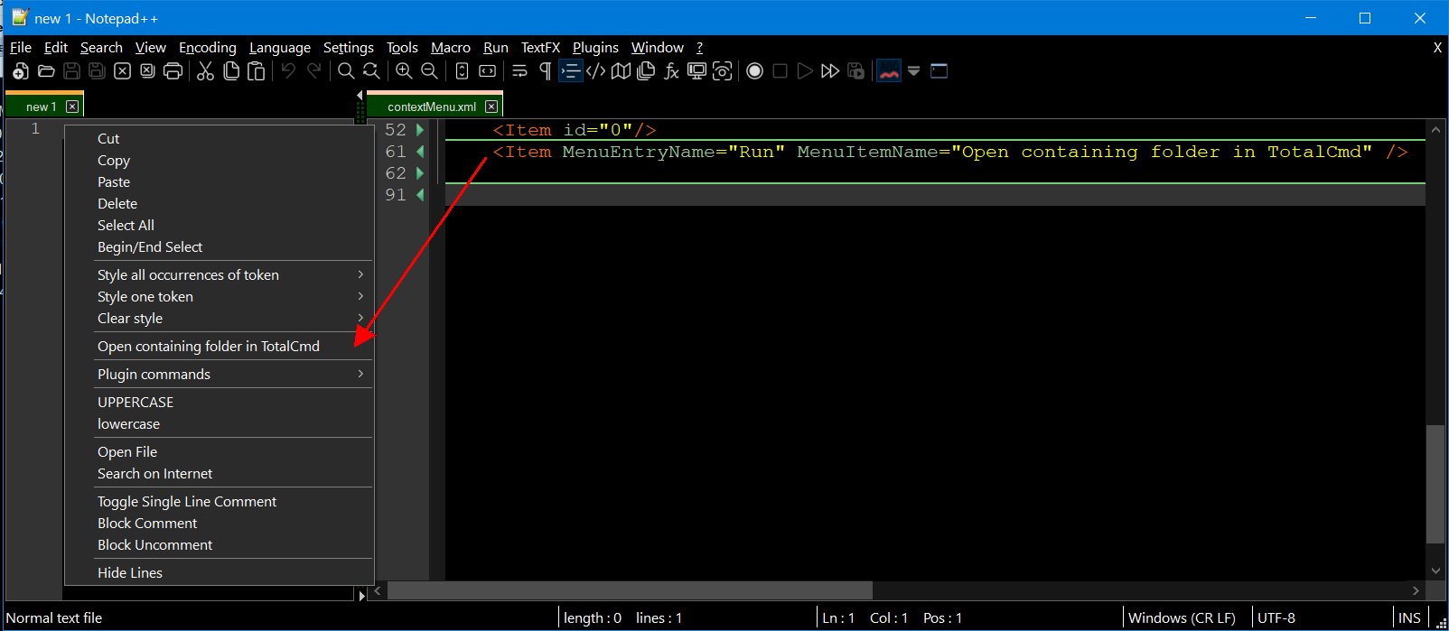Screen dimensions: 1449x631
Task: Open the Document Map icon
Action: pyautogui.click(x=621, y=71)
